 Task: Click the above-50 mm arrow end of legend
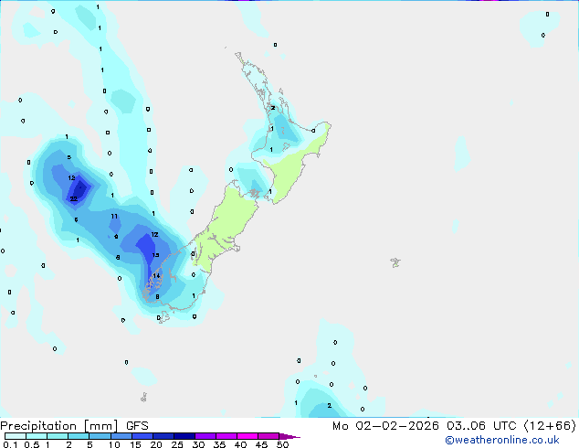click(289, 436)
